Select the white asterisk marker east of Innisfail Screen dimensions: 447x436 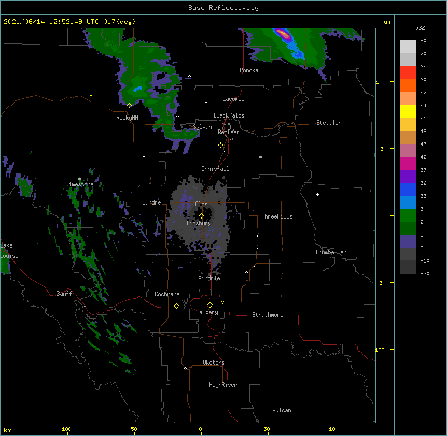tap(260, 157)
